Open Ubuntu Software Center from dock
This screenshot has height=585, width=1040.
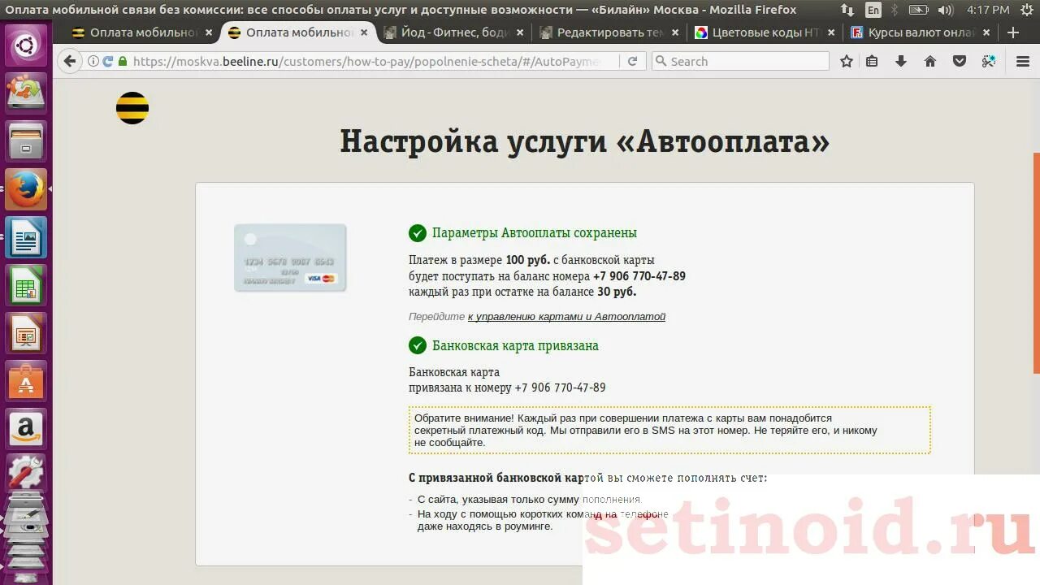tap(26, 381)
